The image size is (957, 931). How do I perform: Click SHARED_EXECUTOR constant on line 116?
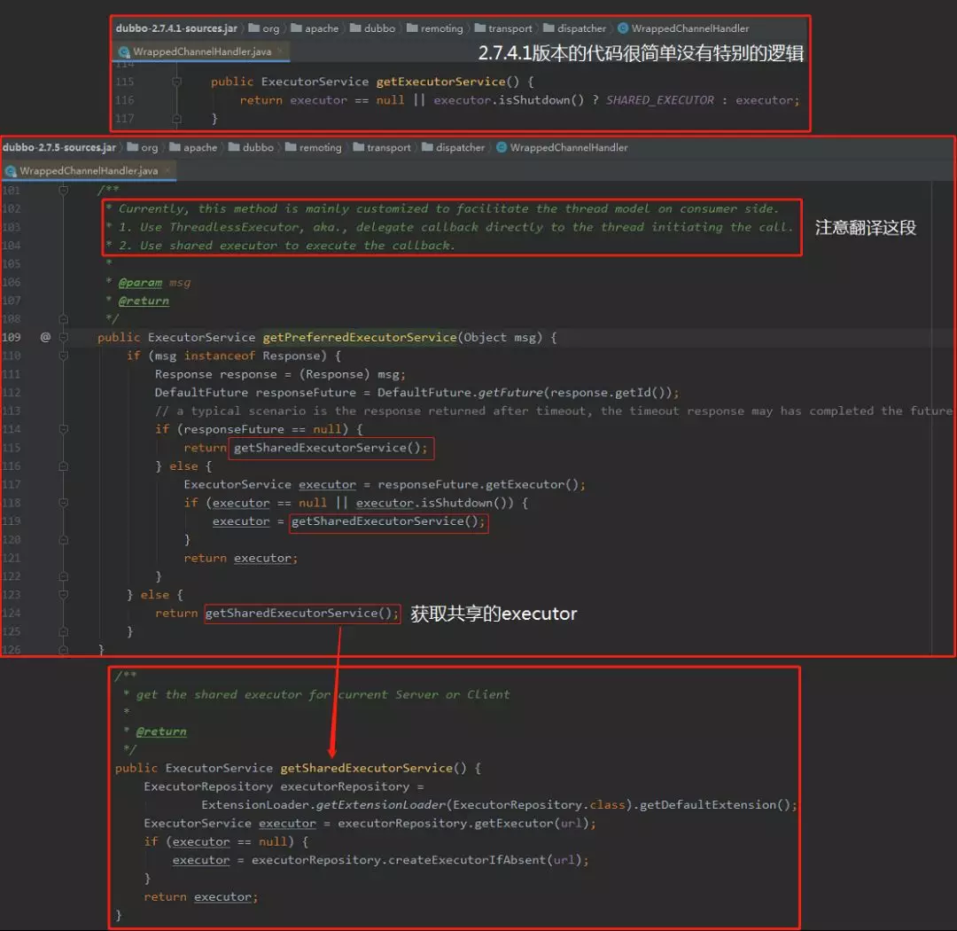click(x=659, y=99)
